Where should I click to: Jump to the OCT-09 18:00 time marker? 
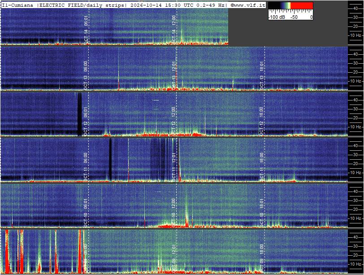click(262, 258)
